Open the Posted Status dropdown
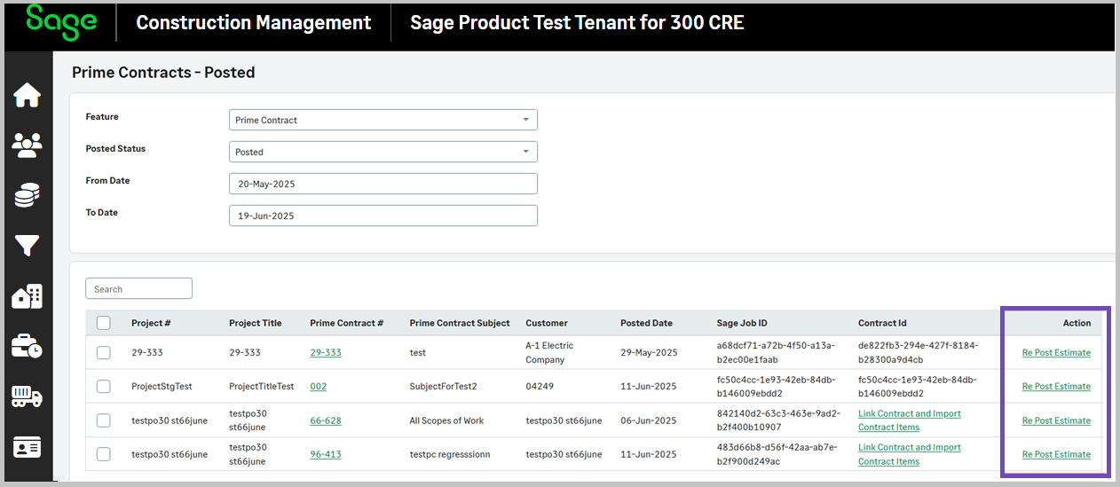The height and width of the screenshot is (487, 1120). click(383, 152)
